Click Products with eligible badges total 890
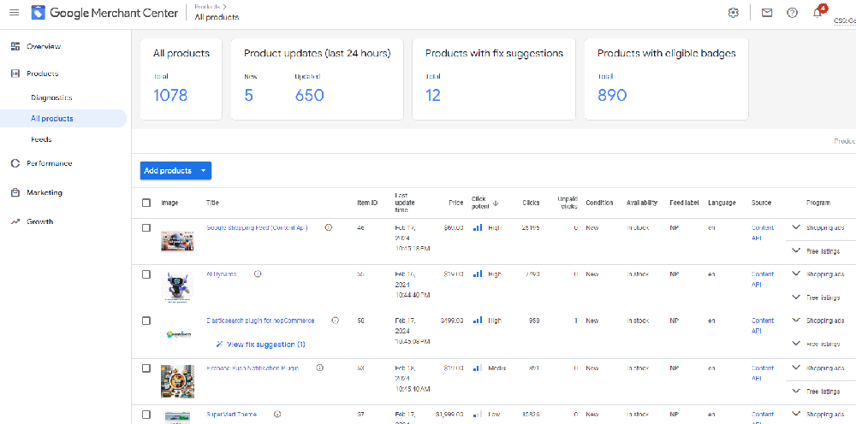The width and height of the screenshot is (856, 424). coord(612,96)
